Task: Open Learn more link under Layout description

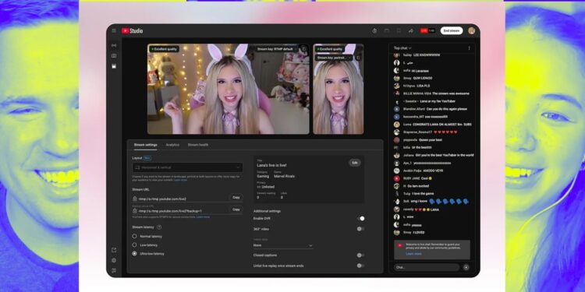Action: tap(180, 180)
